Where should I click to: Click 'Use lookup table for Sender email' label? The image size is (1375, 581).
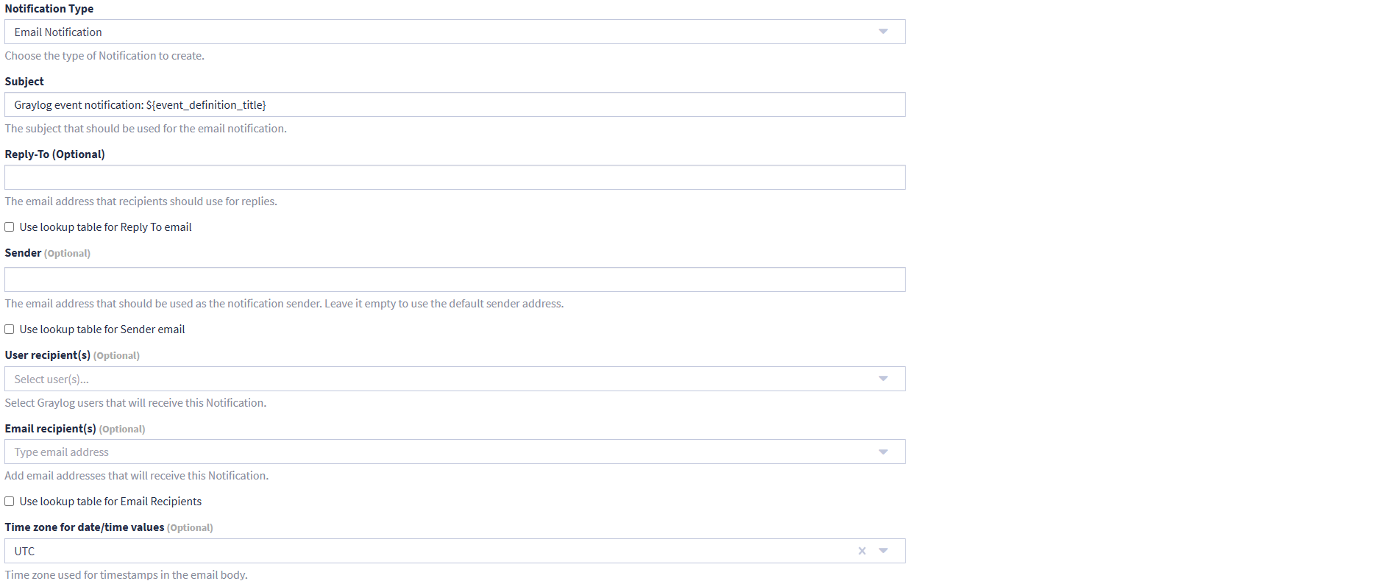(x=102, y=329)
